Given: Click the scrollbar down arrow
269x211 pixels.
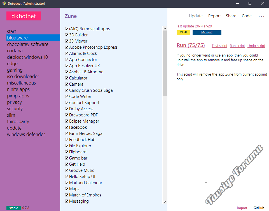Looking at the screenshot, I should click(x=165, y=202).
